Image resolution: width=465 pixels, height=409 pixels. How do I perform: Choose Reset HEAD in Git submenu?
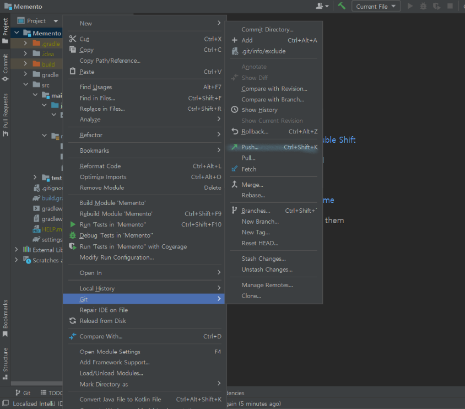pyautogui.click(x=274, y=243)
